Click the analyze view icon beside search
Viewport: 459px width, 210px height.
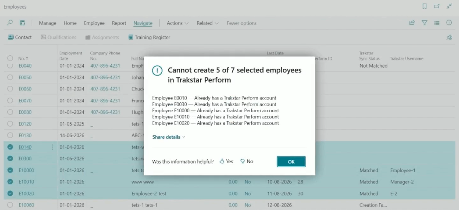click(x=23, y=23)
